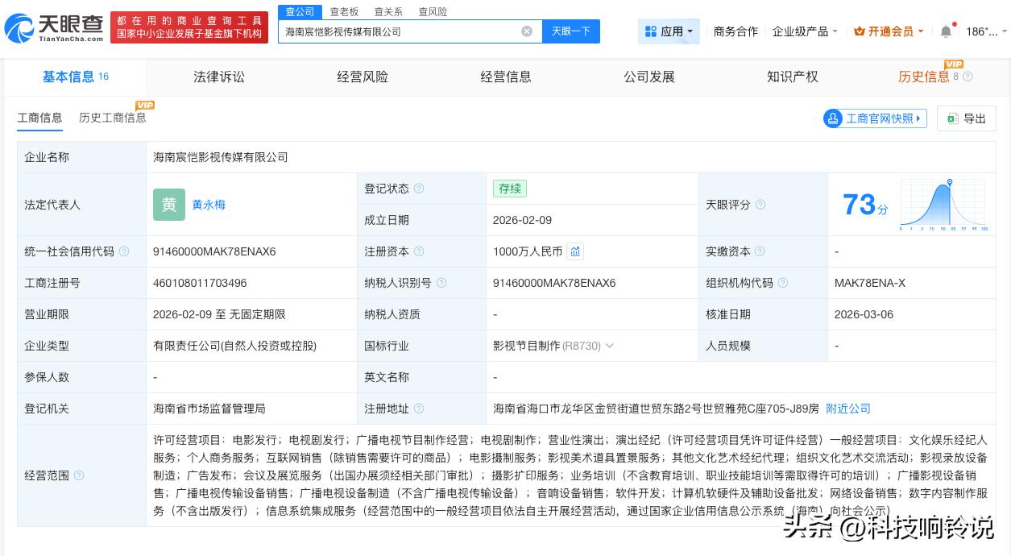Click the 天眼评分 score distribution chart
Screen dimensions: 1011x556
943,204
